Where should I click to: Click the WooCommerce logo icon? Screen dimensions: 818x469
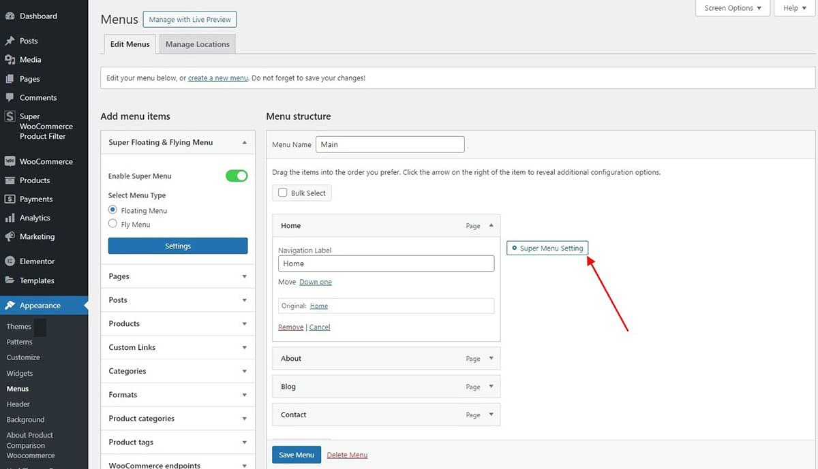[10, 161]
